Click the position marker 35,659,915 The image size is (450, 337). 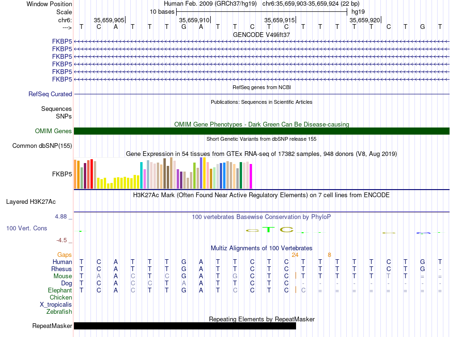[279, 20]
